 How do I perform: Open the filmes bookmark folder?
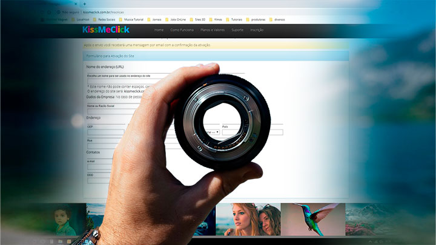point(216,20)
